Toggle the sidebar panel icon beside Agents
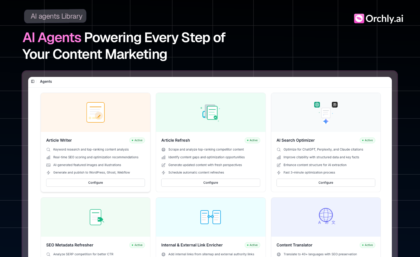This screenshot has width=420, height=257. (33, 81)
